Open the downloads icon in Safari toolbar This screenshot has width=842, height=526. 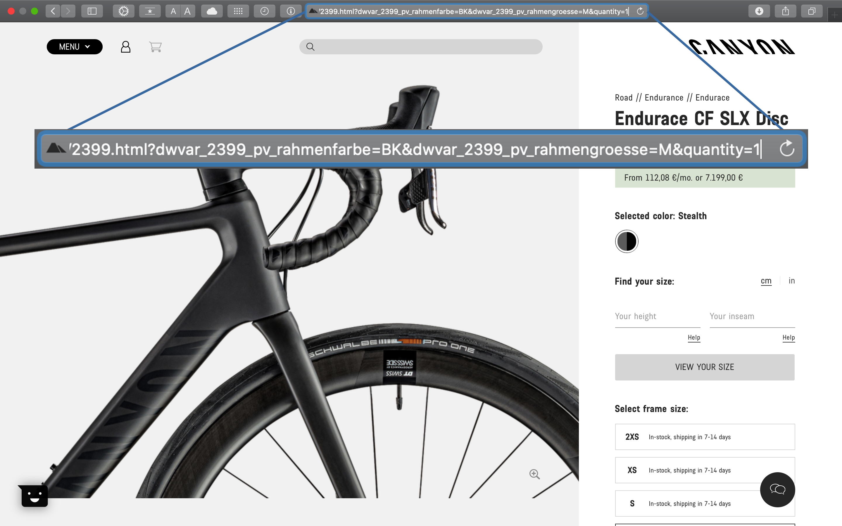point(759,11)
